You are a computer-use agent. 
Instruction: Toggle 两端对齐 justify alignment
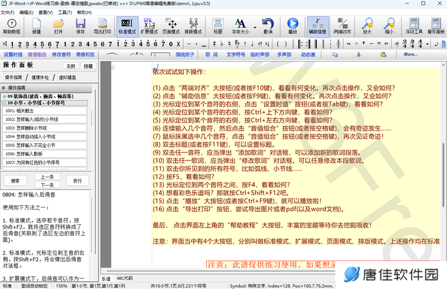click(x=343, y=26)
